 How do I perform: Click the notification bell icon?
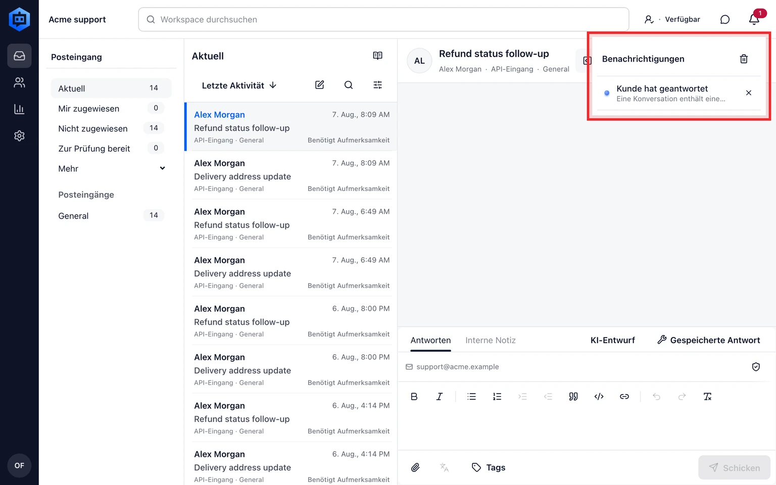[x=754, y=19]
